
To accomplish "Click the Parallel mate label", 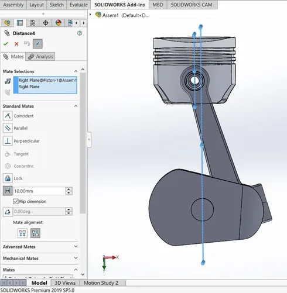I will [x=20, y=128].
